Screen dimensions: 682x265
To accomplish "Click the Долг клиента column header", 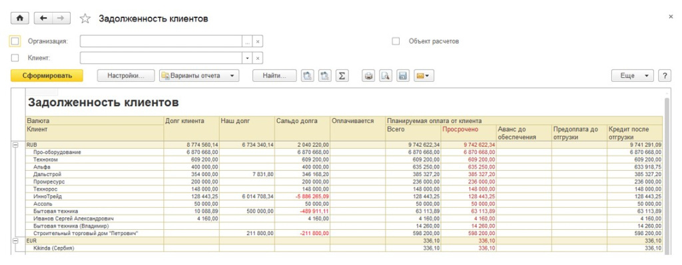I will tap(191, 128).
